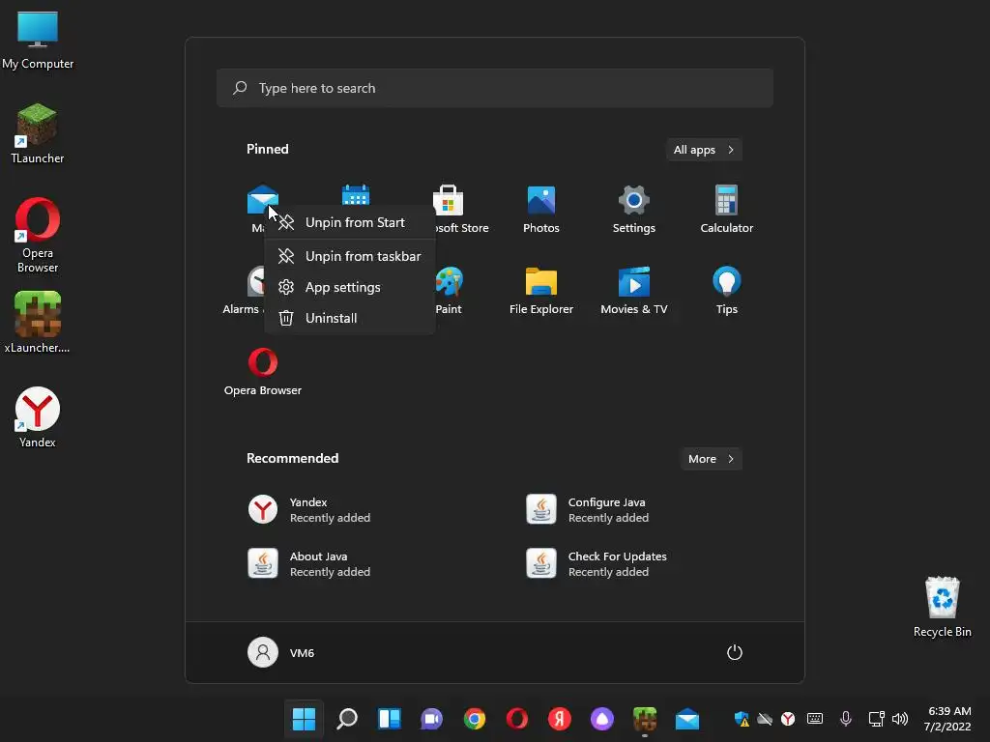990x742 pixels.
Task: Choose Unpin from taskbar option
Action: pyautogui.click(x=350, y=256)
